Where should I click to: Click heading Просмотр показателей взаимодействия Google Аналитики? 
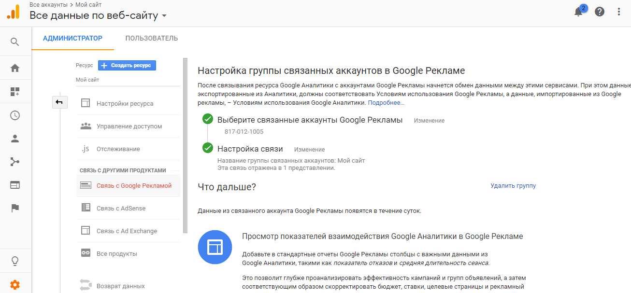383,237
